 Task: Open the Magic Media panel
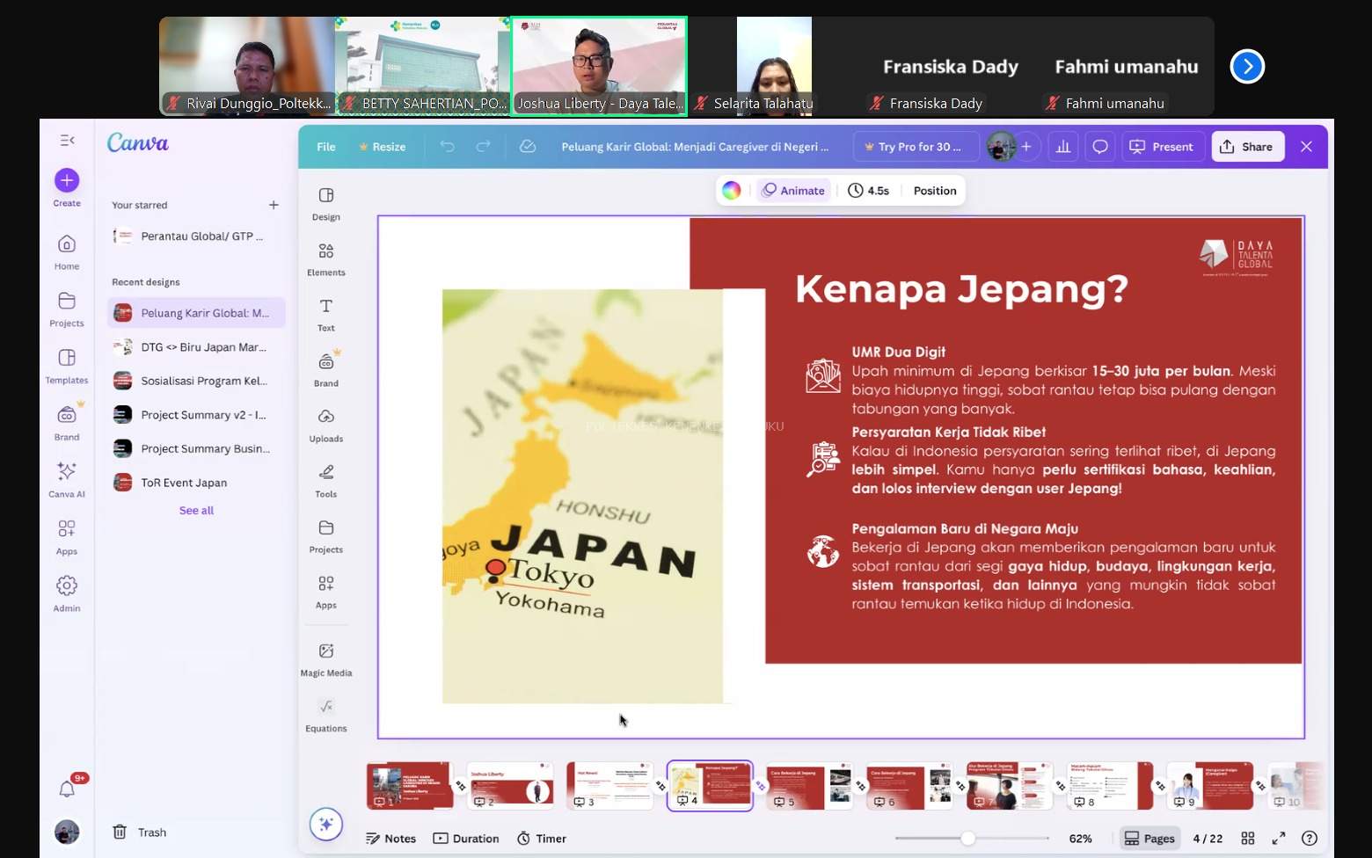coord(325,658)
